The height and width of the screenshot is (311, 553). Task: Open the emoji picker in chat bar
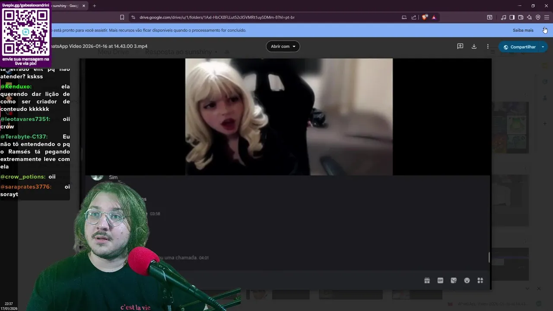467,280
